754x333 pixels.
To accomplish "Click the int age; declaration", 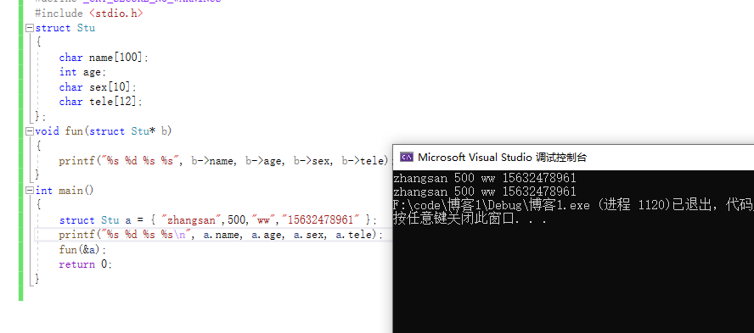I will [82, 73].
